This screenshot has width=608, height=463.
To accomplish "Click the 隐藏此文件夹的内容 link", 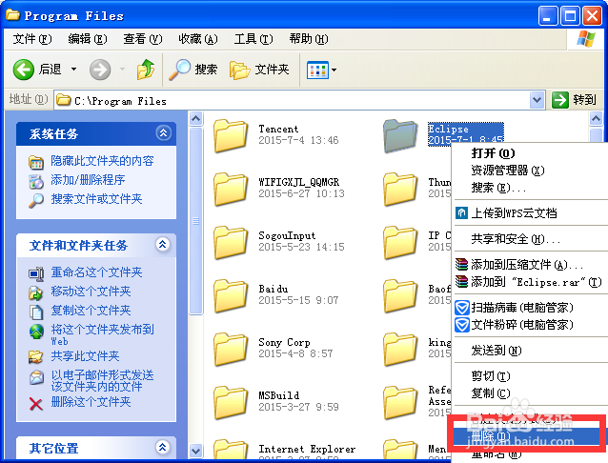I will click(102, 161).
